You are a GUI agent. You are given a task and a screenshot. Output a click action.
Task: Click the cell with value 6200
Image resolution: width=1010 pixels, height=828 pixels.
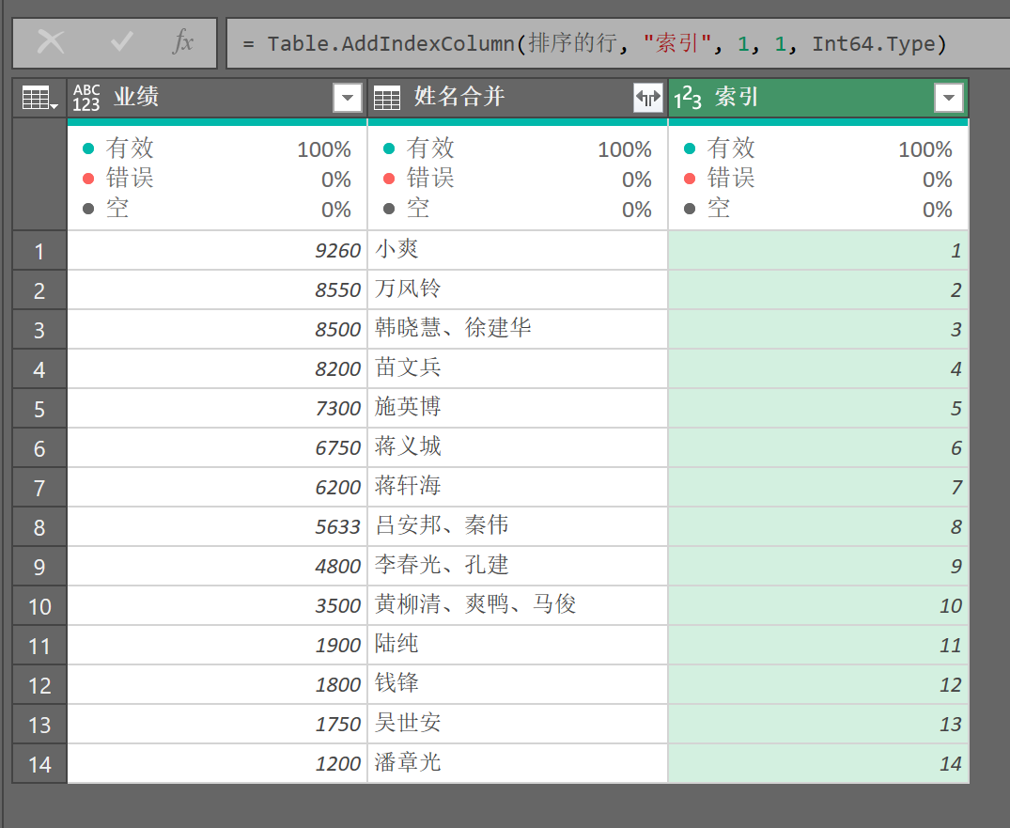(x=217, y=488)
